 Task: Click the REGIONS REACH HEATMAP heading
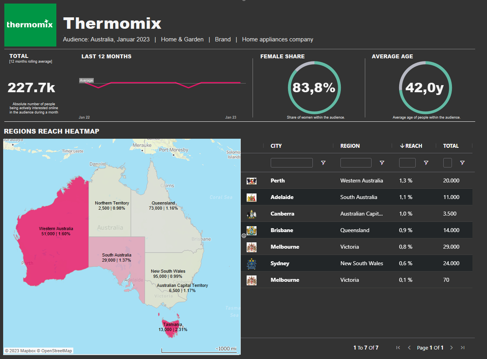pyautogui.click(x=52, y=131)
